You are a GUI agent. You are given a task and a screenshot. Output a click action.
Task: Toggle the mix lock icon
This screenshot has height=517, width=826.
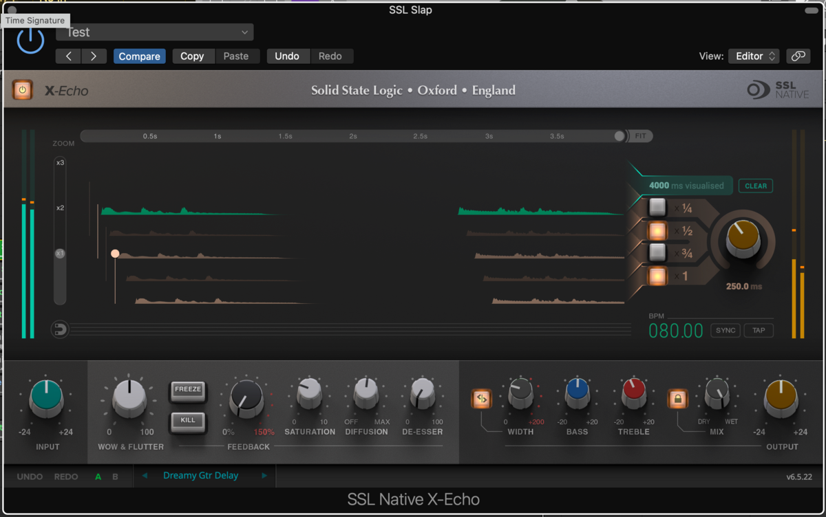pyautogui.click(x=678, y=398)
